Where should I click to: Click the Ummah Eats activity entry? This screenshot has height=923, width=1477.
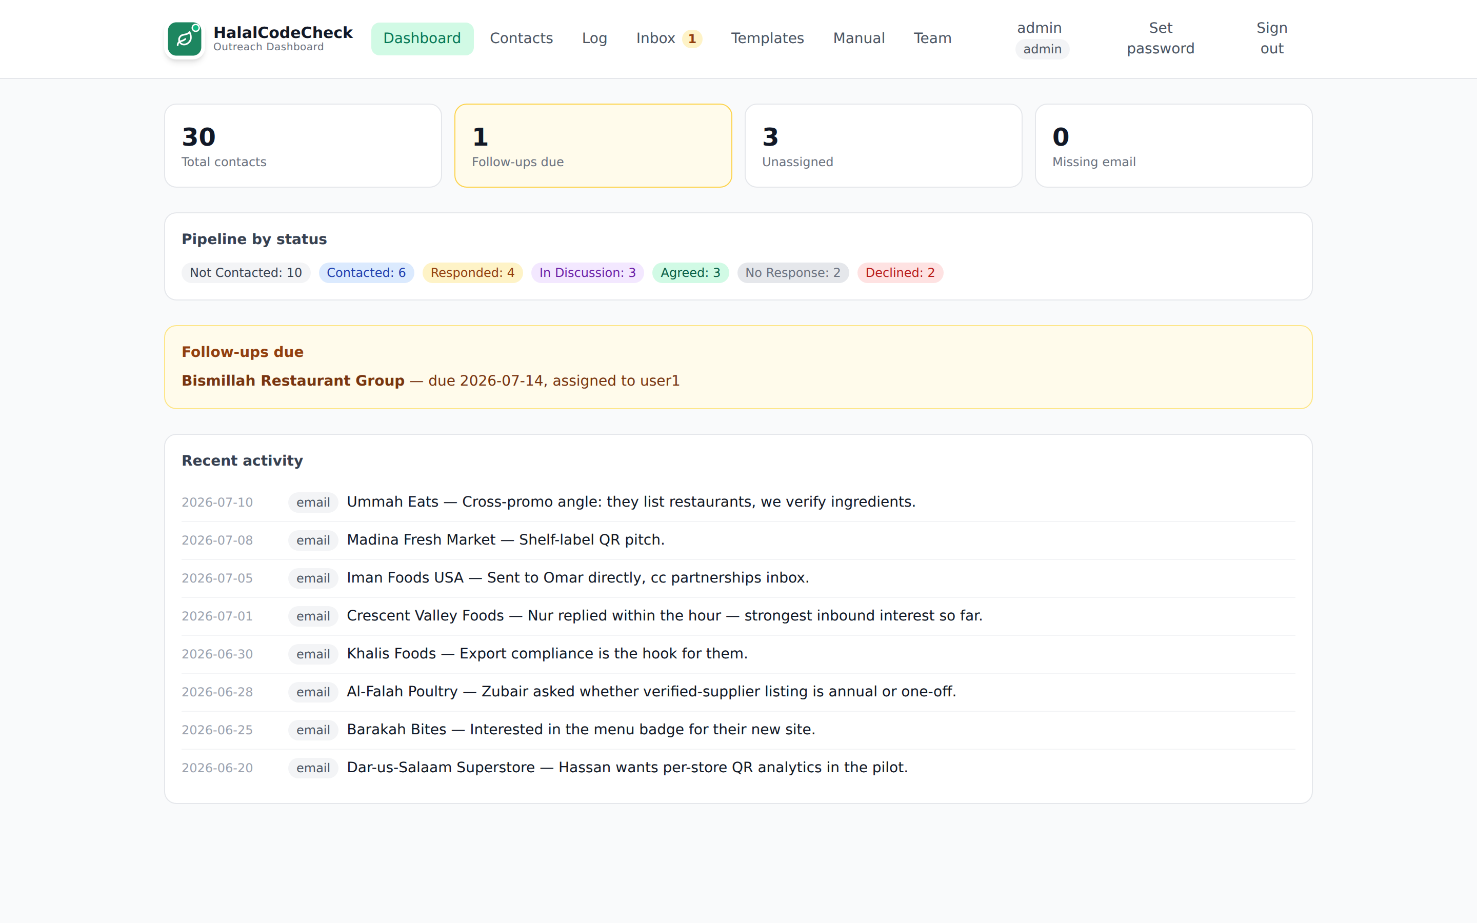click(x=738, y=503)
